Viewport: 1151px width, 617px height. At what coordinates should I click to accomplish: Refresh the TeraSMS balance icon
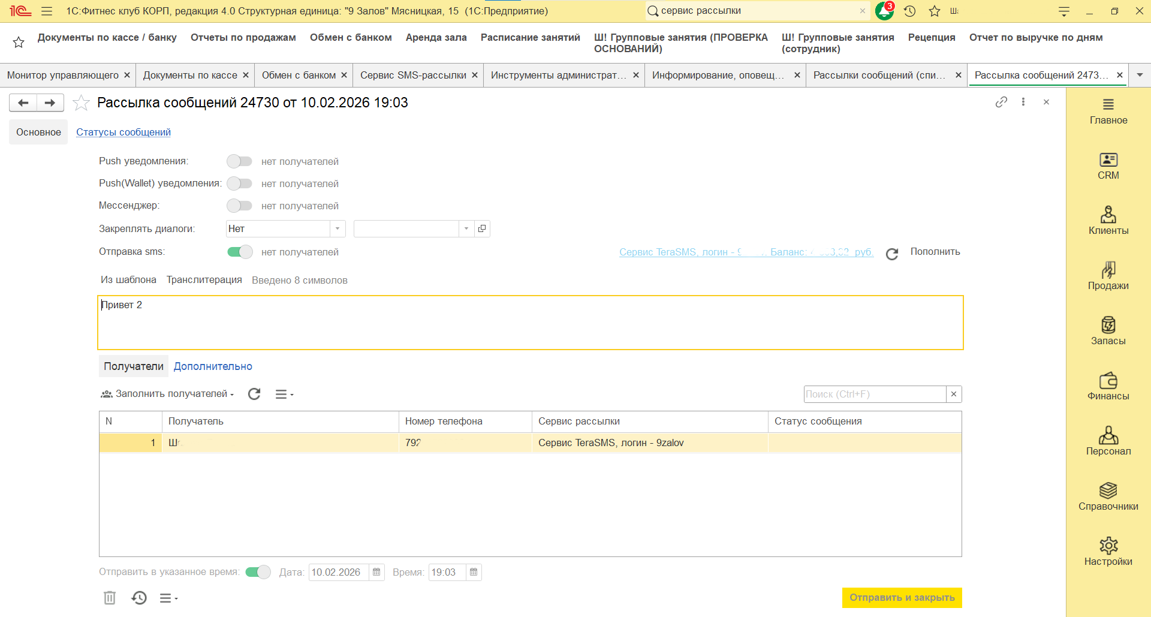892,254
